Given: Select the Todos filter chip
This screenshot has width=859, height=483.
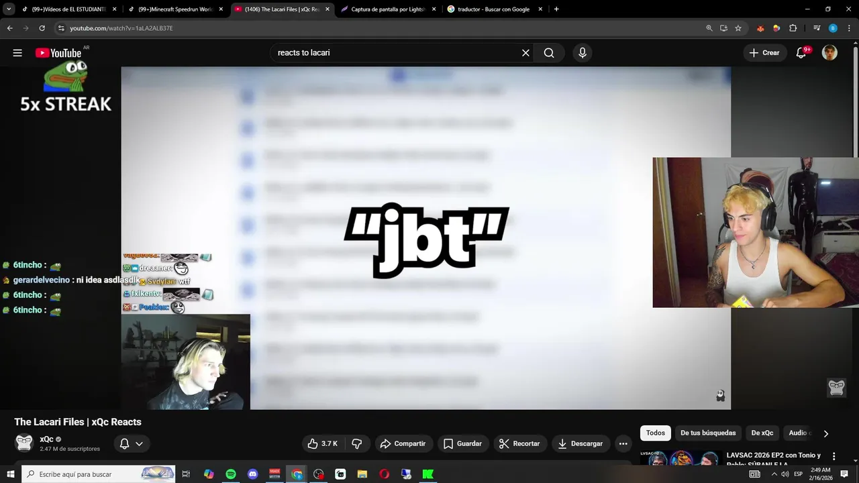Looking at the screenshot, I should coord(656,433).
